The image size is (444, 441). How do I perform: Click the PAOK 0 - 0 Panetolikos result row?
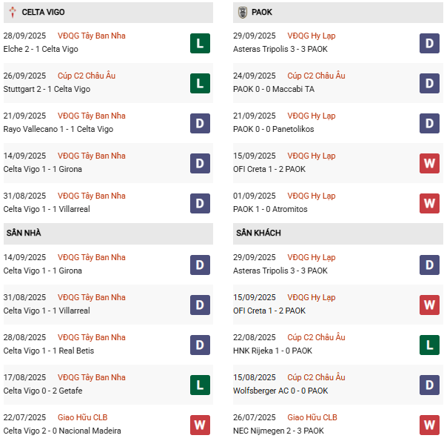pos(275,129)
